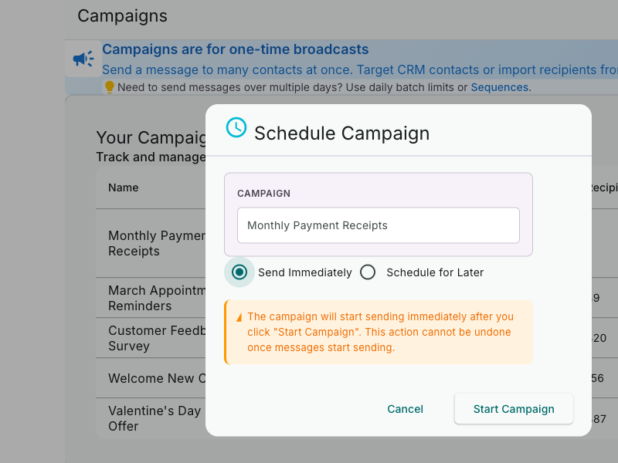Click the Campaigns page heading
Image resolution: width=618 pixels, height=463 pixels.
122,15
